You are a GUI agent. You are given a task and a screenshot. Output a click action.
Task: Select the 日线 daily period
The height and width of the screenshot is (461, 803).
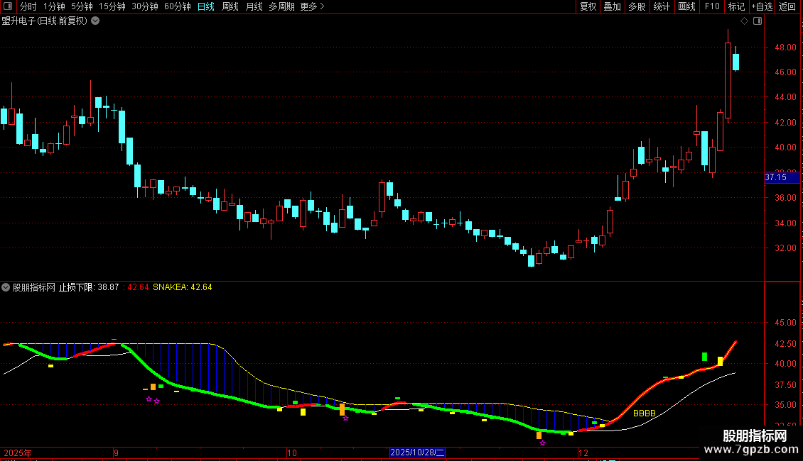(206, 6)
